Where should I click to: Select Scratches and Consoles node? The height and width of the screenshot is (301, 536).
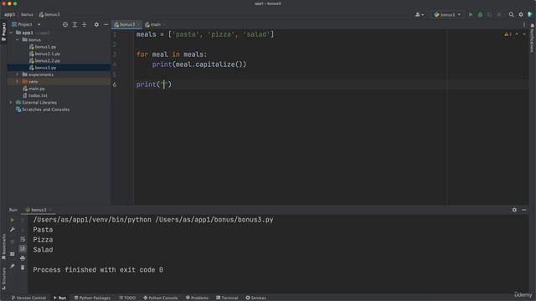point(43,110)
